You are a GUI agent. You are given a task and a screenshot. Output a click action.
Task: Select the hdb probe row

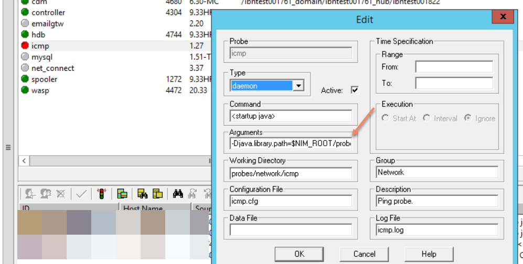[115, 34]
